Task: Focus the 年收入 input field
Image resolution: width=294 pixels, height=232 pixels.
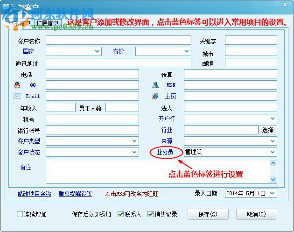Action: pos(61,107)
